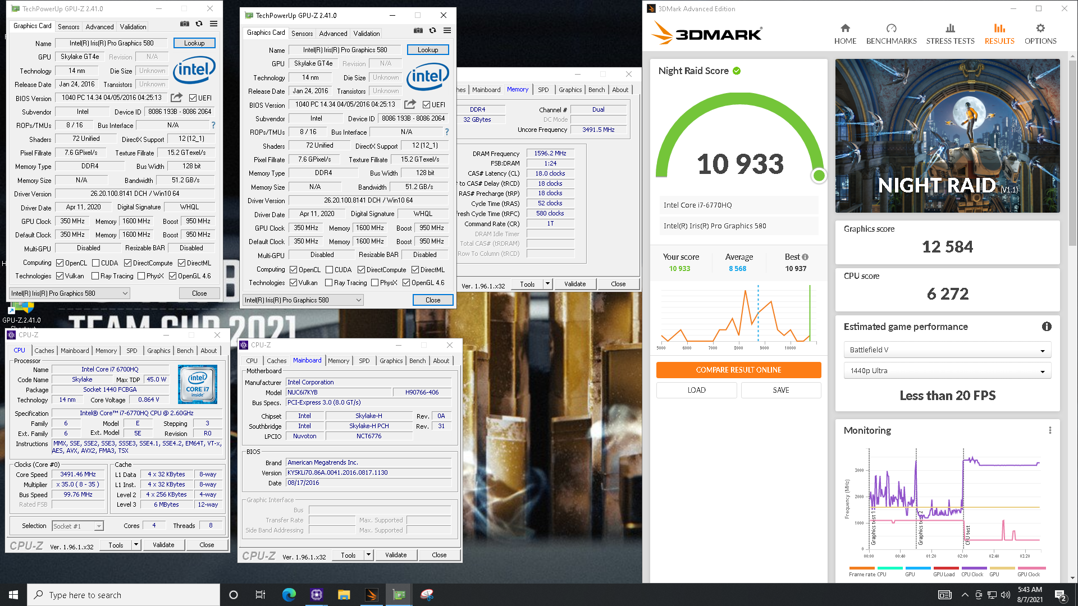1078x606 pixels.
Task: Open File Explorer from taskbar
Action: pos(344,595)
